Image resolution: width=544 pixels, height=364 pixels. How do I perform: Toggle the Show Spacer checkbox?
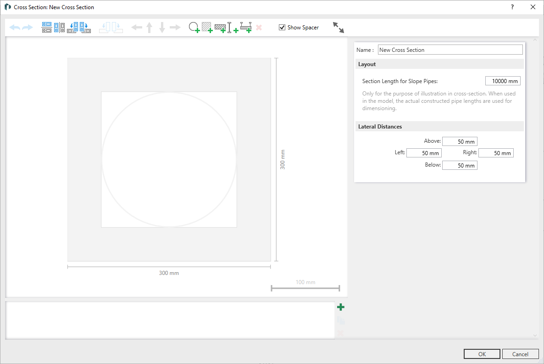pos(282,28)
